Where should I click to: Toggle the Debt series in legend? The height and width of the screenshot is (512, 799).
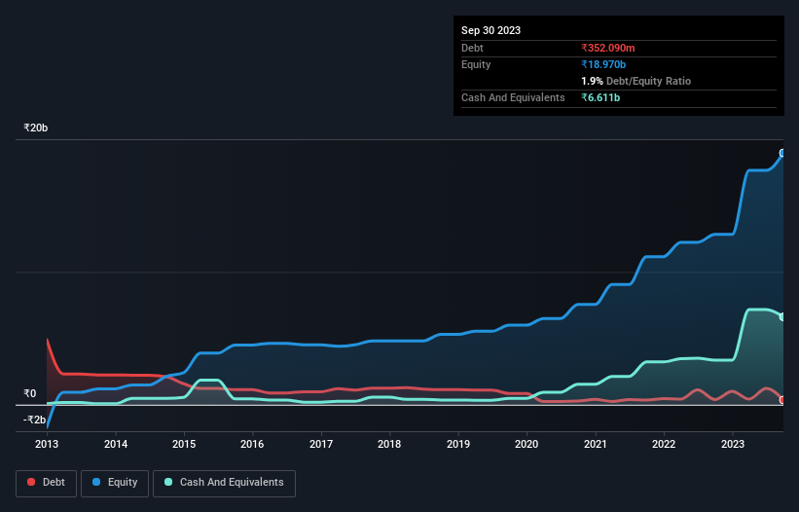click(x=45, y=482)
